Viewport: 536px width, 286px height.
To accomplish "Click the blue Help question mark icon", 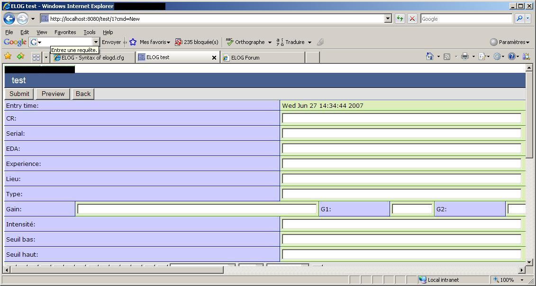I will pos(512,57).
